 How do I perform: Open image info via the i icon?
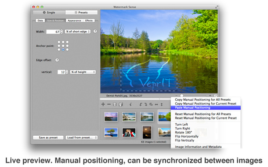click(x=130, y=104)
